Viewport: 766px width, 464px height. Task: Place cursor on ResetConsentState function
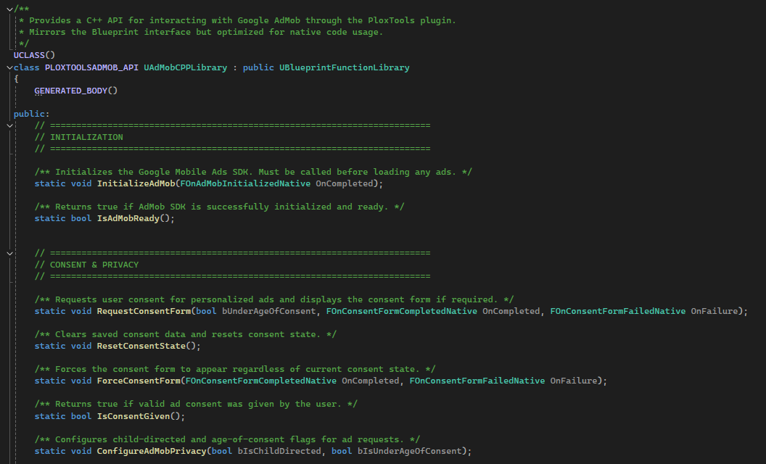pos(141,346)
